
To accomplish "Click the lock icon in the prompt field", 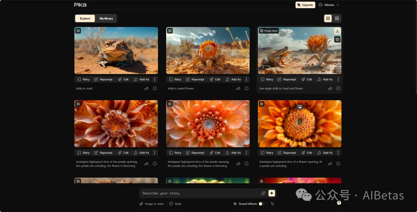I will [x=263, y=193].
